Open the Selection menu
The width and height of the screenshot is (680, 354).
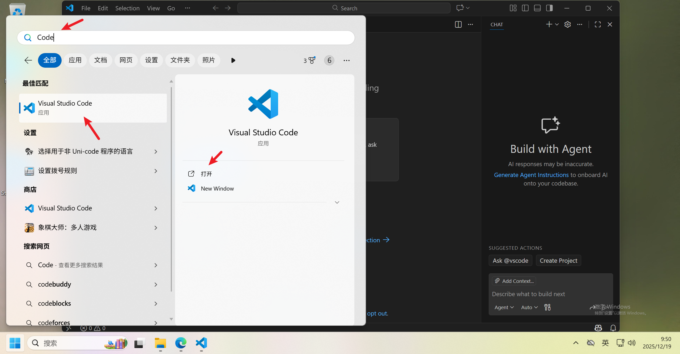pyautogui.click(x=127, y=8)
